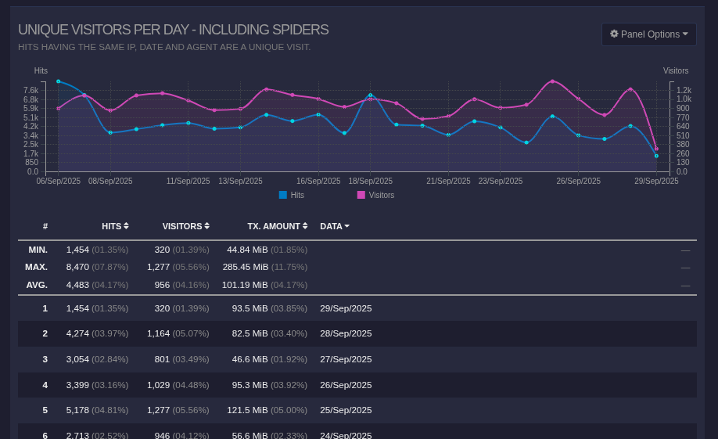The image size is (718, 439).
Task: Click the Unique Visitors Per Day panel title
Action: coord(173,30)
